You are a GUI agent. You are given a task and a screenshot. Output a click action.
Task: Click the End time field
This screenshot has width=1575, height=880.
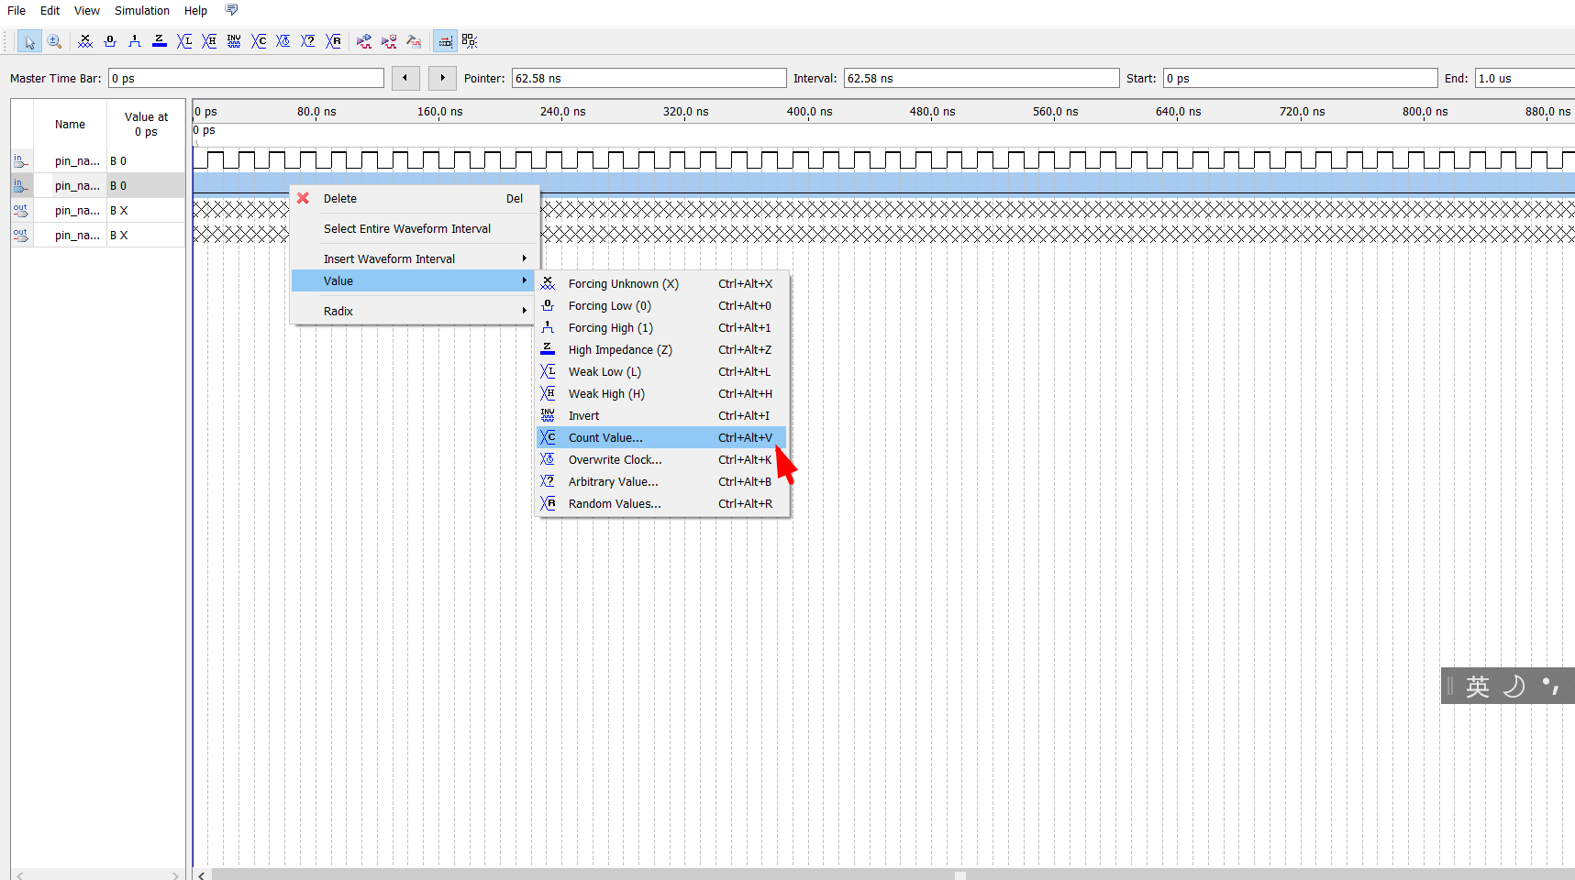[x=1525, y=78]
